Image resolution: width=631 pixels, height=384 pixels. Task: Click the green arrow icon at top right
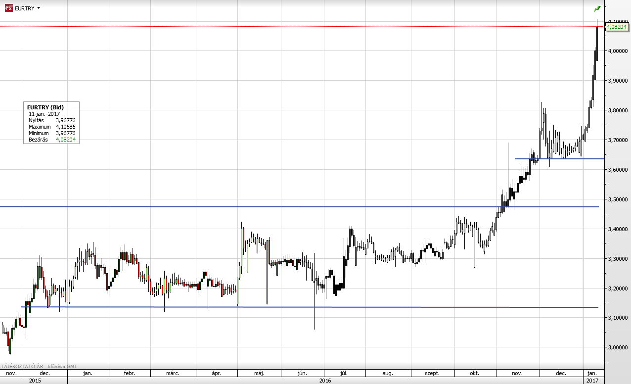click(597, 8)
